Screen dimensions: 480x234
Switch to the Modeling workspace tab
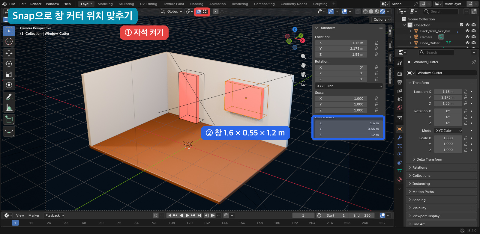[x=105, y=4]
